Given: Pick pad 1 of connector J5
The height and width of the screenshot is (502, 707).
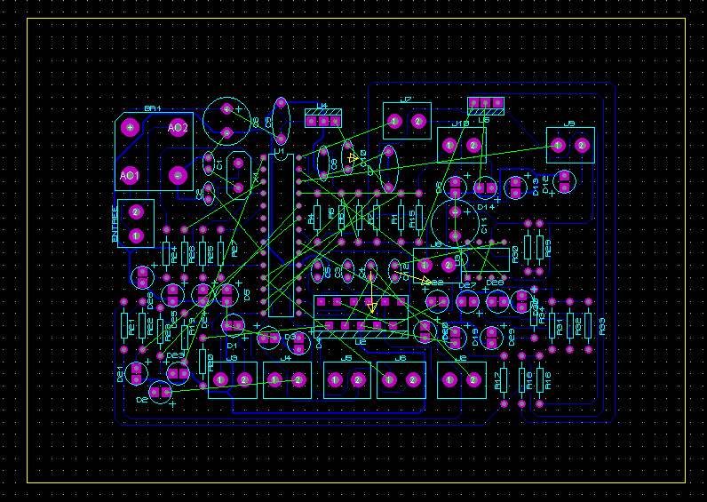Looking at the screenshot, I should [x=335, y=379].
